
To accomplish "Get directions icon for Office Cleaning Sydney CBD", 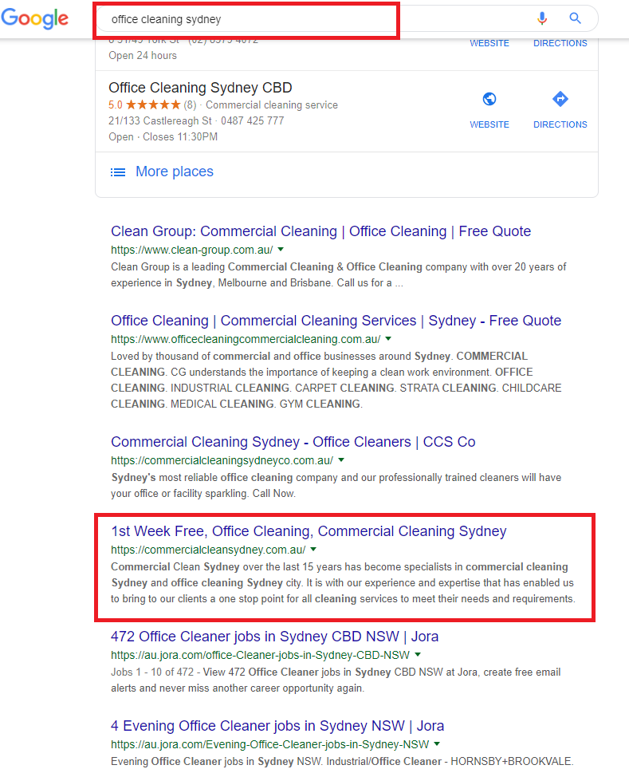I will click(x=560, y=100).
